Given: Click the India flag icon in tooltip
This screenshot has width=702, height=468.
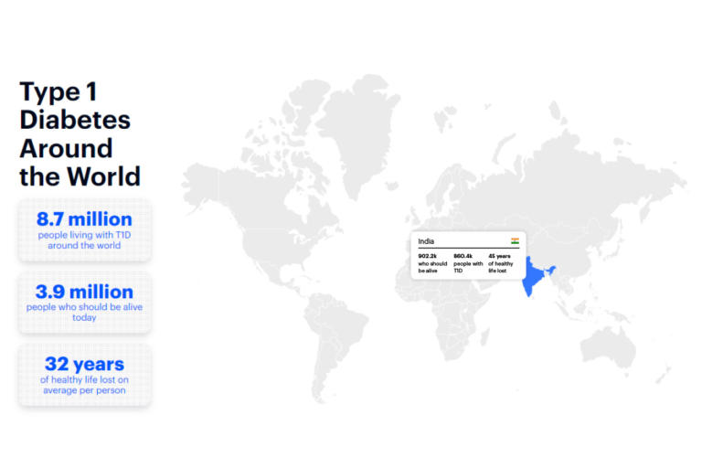Looking at the screenshot, I should pyautogui.click(x=515, y=241).
